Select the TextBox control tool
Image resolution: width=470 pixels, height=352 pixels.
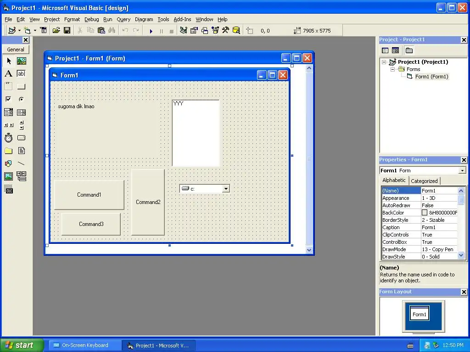[x=21, y=74]
